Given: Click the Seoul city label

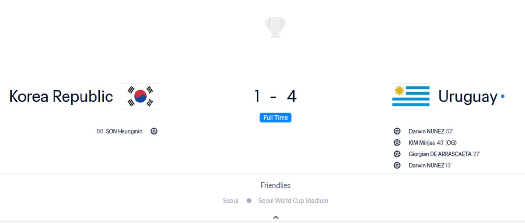Looking at the screenshot, I should [x=231, y=201].
